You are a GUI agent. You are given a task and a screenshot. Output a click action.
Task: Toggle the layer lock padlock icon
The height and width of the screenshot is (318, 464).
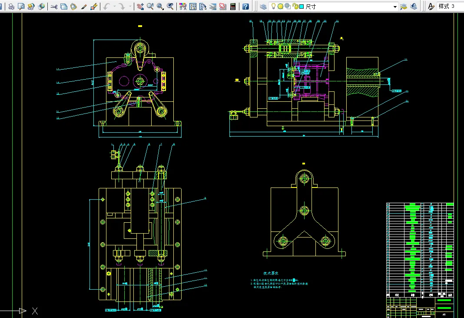tap(295, 6)
